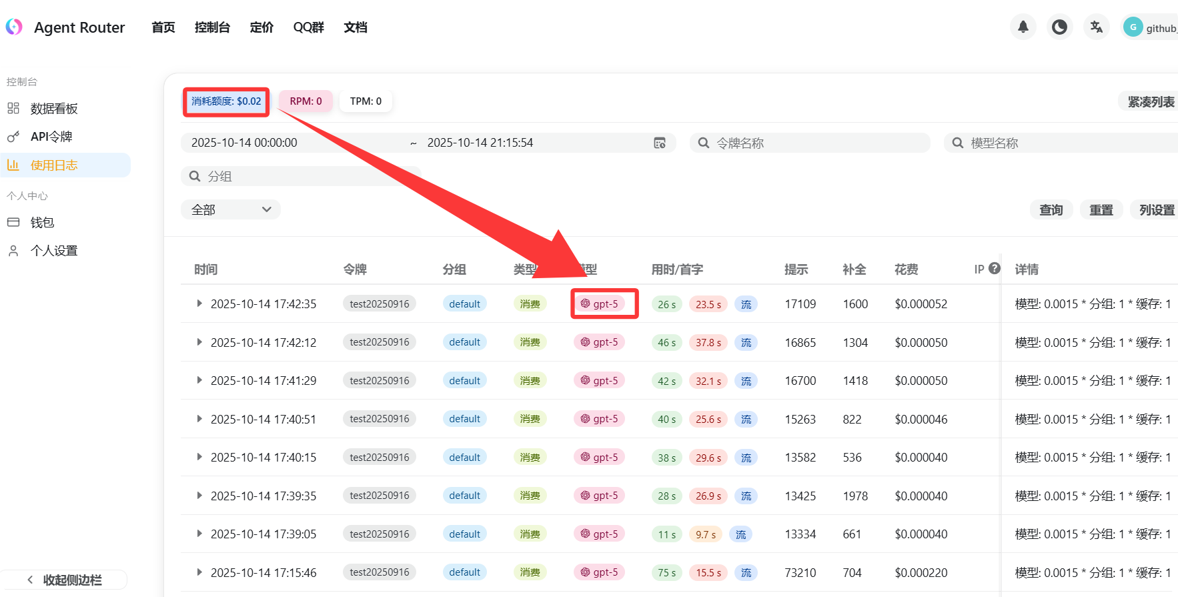Expand the 17:42:35 log row
Viewport: 1178px width, 597px height.
[199, 304]
